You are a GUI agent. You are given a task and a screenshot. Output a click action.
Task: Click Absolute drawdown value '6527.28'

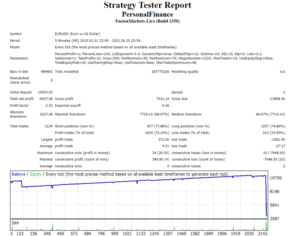click(46, 114)
